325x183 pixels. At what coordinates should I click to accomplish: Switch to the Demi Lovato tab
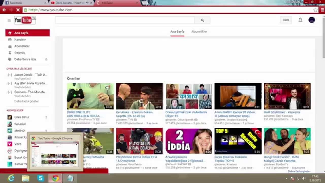point(72,3)
